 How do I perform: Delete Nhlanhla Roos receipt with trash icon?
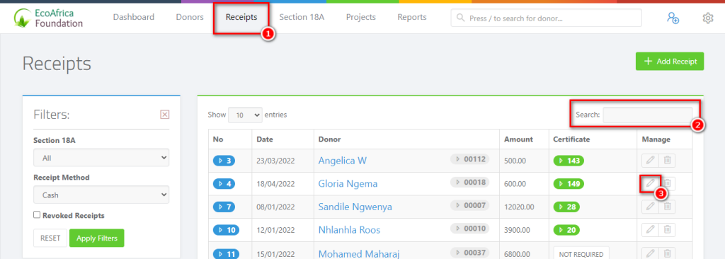667,230
